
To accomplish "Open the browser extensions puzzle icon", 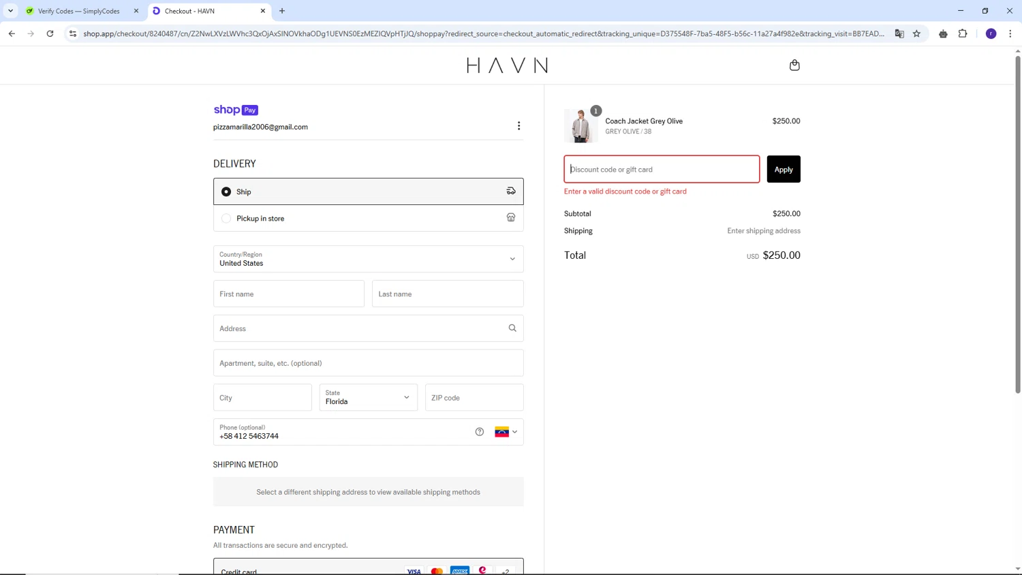I will (x=963, y=33).
